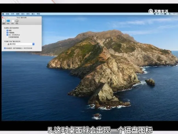178x134 pixels.
Task: Select the 高级 (Advanced) gear tab icon
Action: (x=17, y=22)
